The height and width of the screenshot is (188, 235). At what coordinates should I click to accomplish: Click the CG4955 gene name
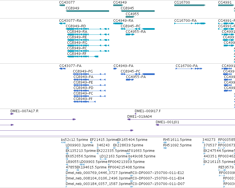point(132,14)
